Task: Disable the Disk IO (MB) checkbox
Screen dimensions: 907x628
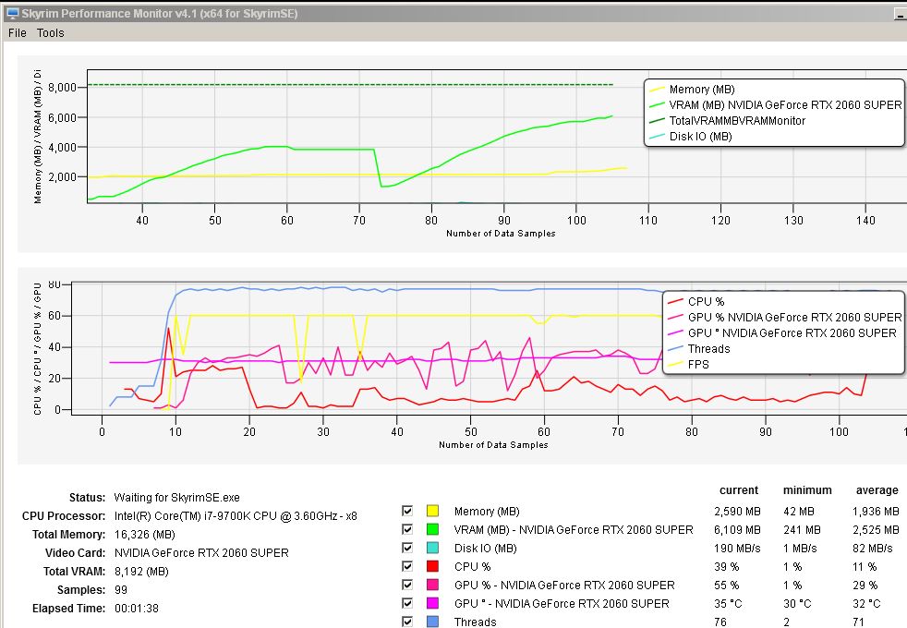Action: click(407, 549)
